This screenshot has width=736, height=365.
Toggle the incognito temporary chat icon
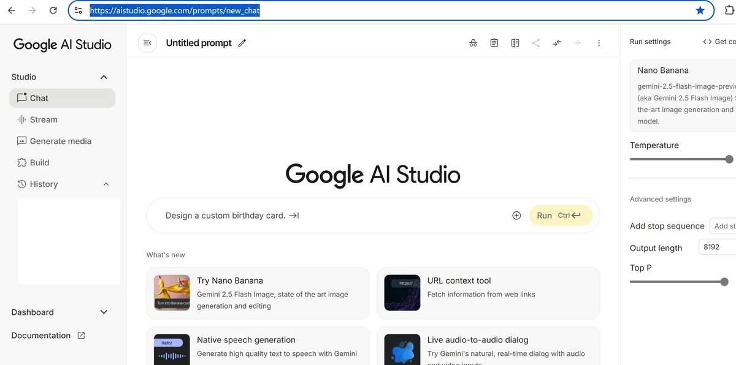point(473,43)
